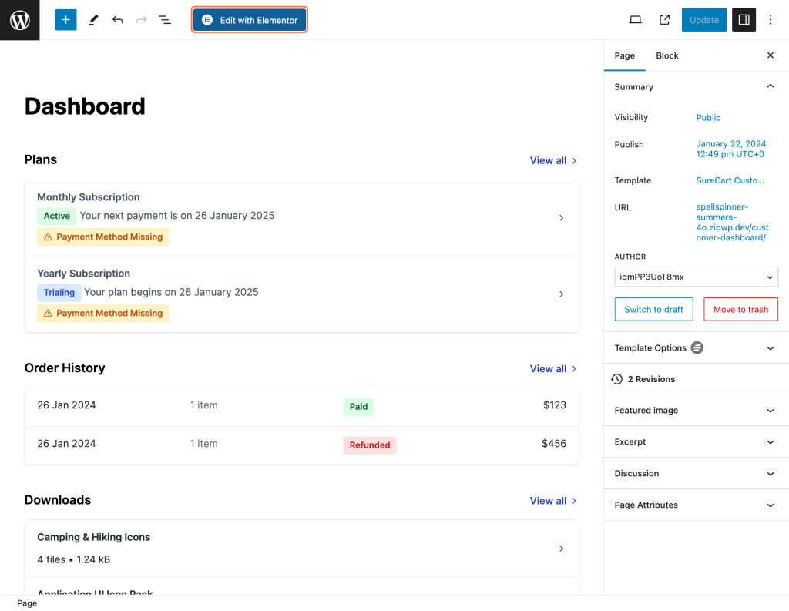The width and height of the screenshot is (789, 611).
Task: Select the Page tab
Action: click(x=624, y=55)
